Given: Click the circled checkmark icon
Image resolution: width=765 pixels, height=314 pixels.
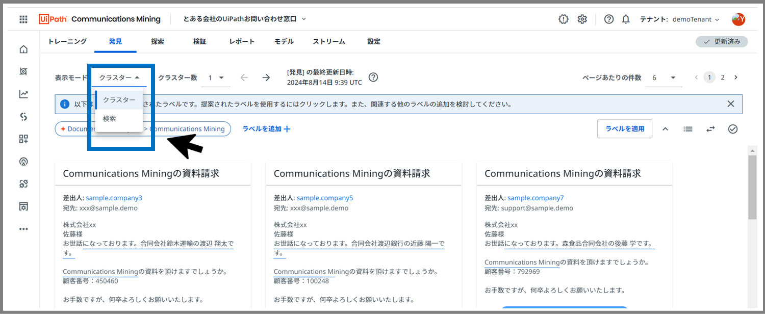Looking at the screenshot, I should 733,129.
